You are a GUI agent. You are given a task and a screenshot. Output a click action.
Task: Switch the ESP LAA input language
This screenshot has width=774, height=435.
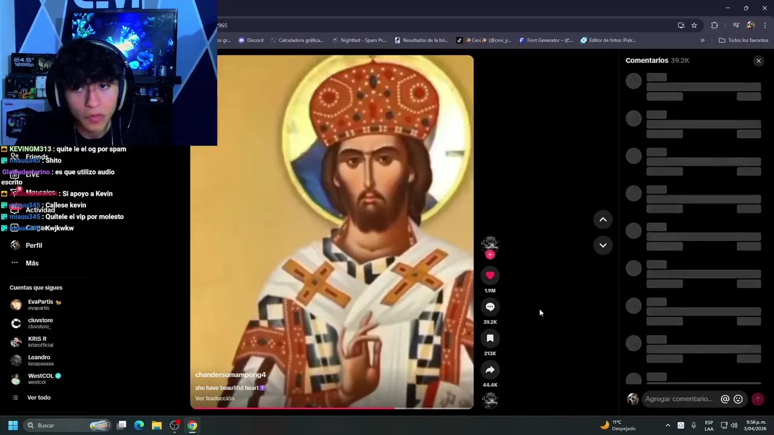click(709, 425)
